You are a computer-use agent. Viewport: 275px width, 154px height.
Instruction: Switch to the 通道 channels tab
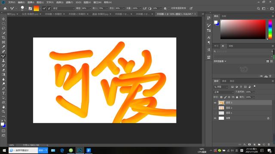224,81
